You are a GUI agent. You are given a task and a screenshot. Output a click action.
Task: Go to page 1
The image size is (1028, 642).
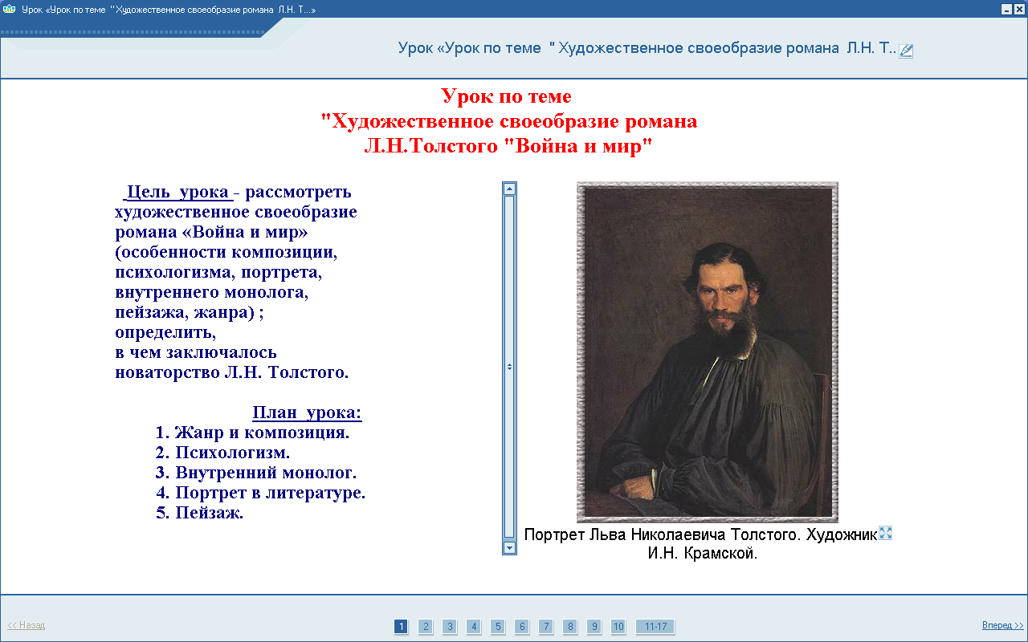point(402,627)
